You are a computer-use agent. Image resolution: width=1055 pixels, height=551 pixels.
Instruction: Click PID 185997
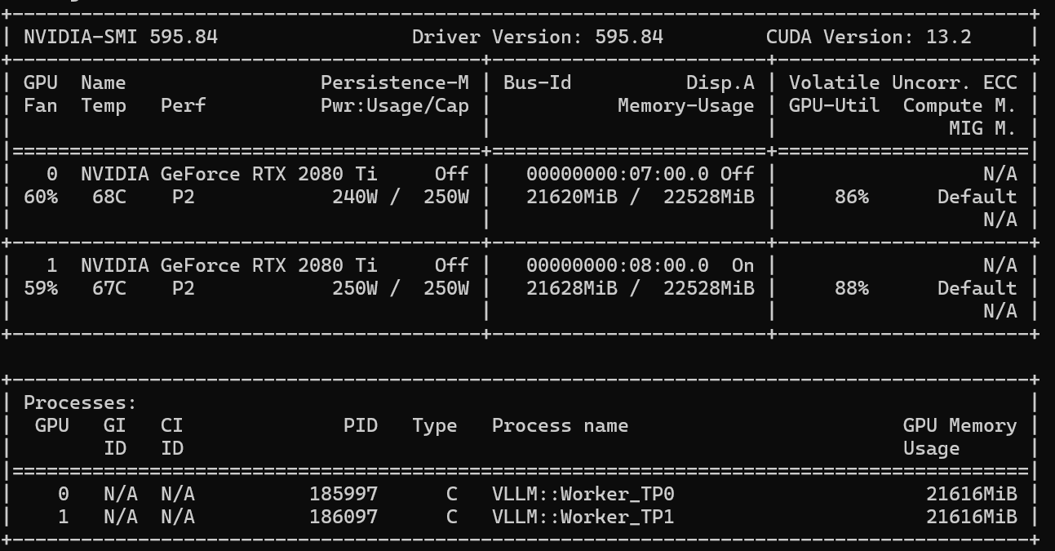[x=344, y=494]
